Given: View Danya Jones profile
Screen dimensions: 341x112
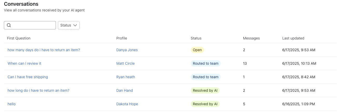Looking at the screenshot, I should click(x=127, y=50).
